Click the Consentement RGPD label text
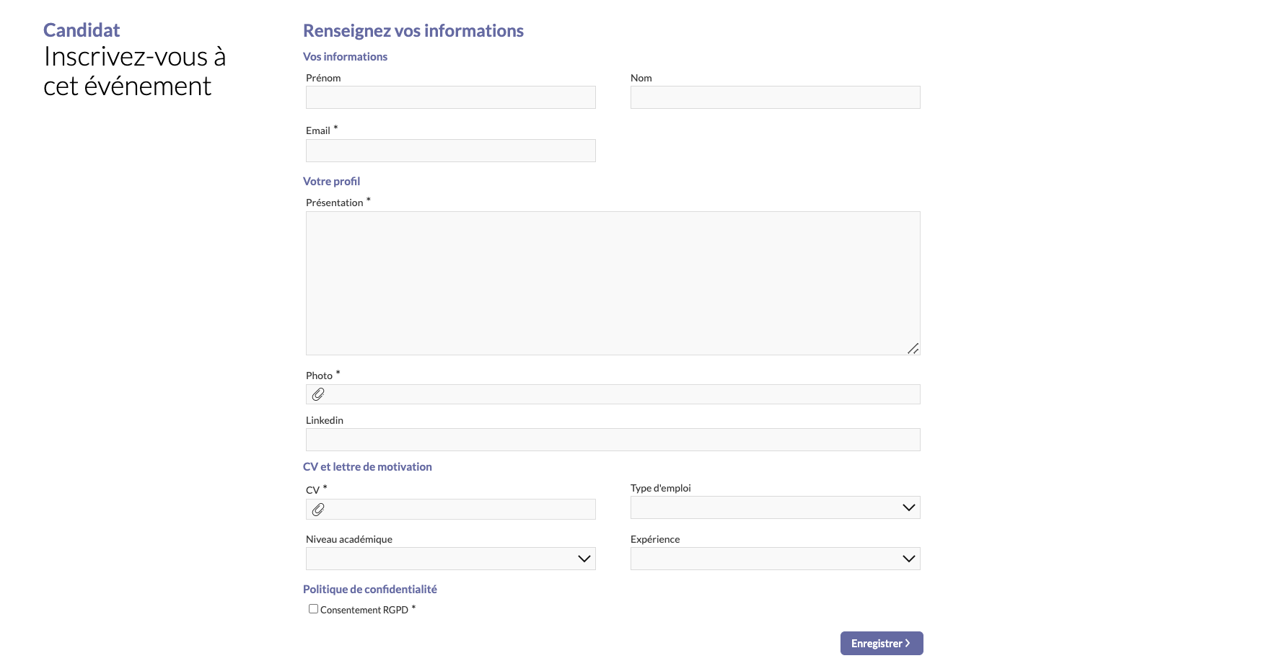The width and height of the screenshot is (1264, 666). (364, 610)
